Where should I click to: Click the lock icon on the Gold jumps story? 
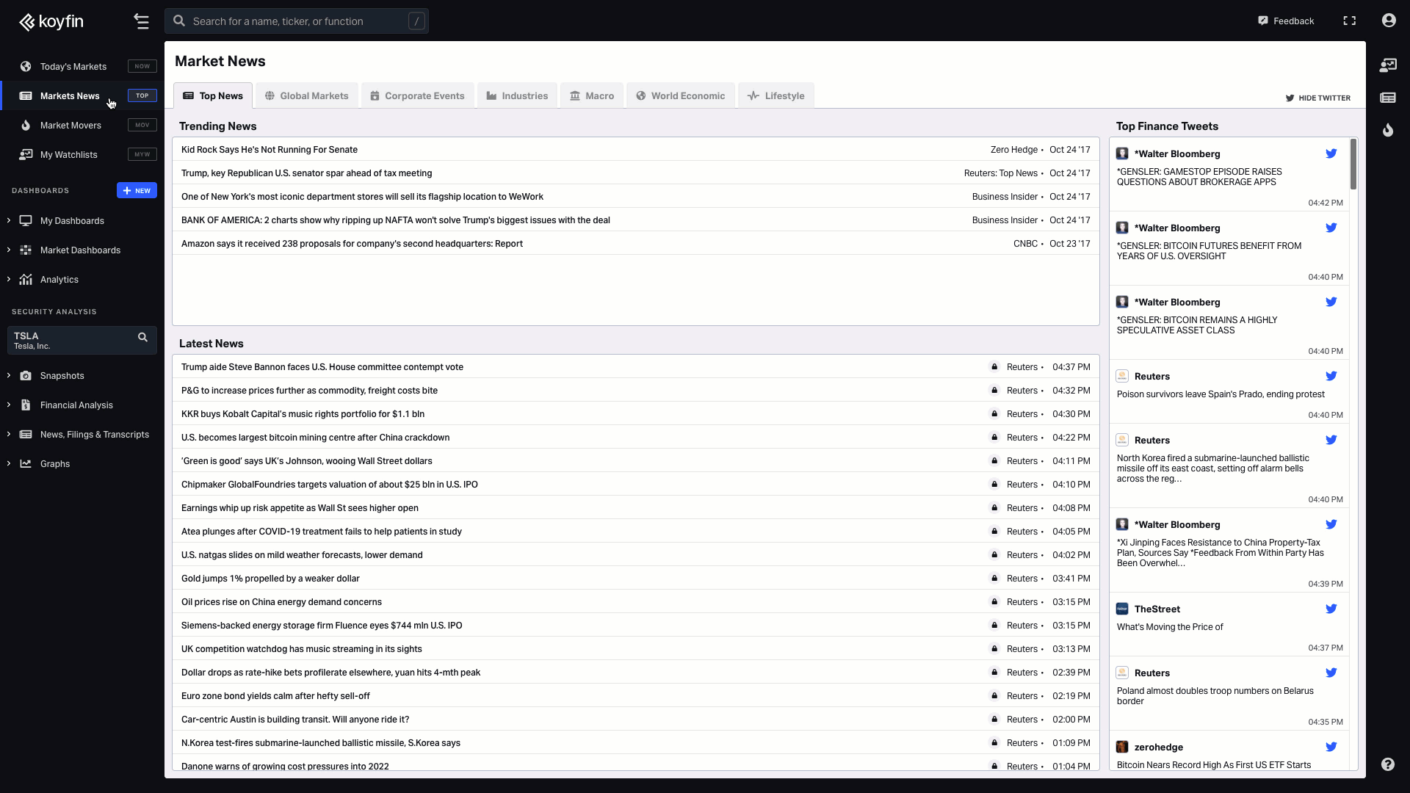994,579
